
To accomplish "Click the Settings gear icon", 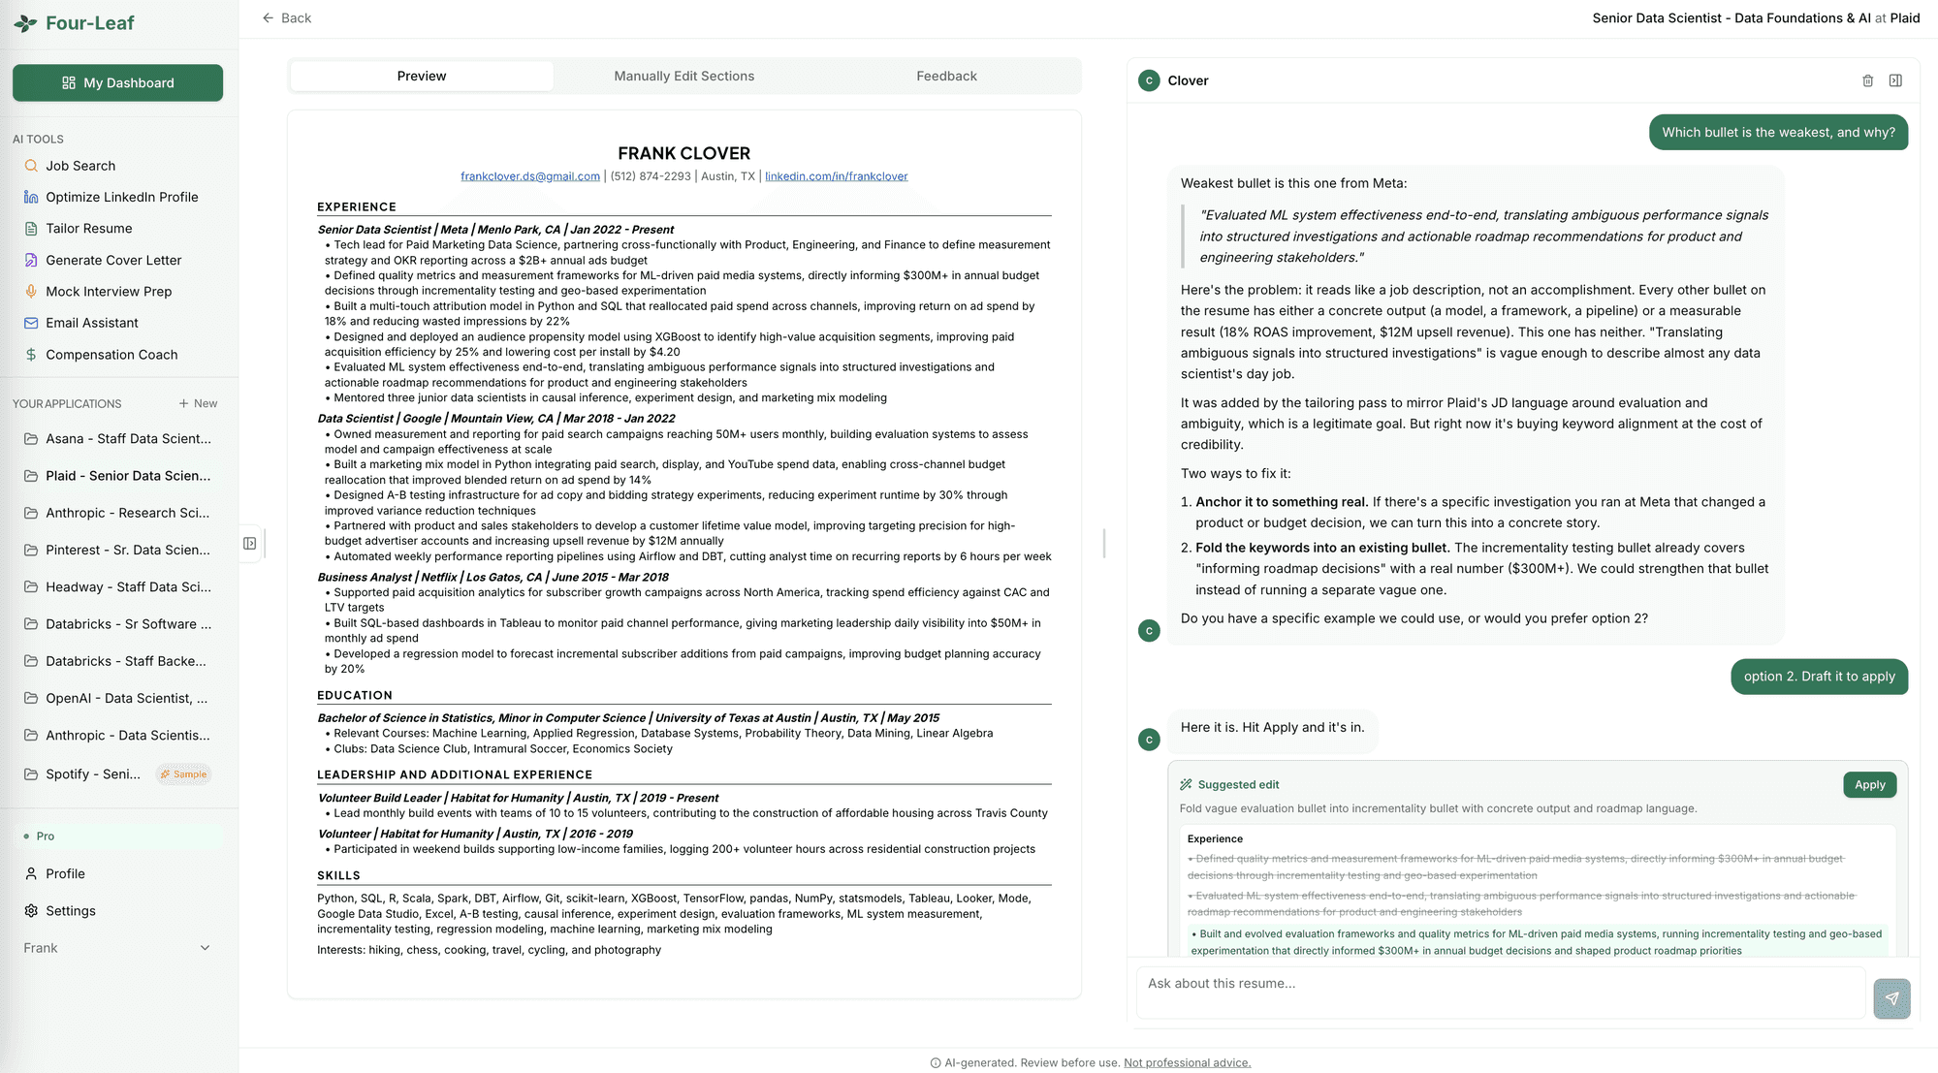I will click(31, 911).
